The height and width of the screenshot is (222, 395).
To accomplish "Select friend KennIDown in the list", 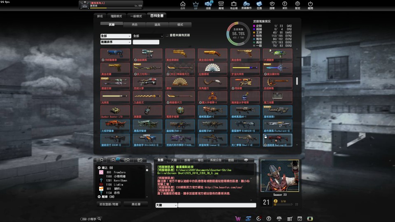I will 120,180.
